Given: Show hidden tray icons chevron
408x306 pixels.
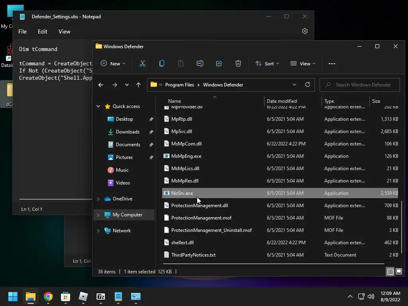Looking at the screenshot, I should 350,296.
